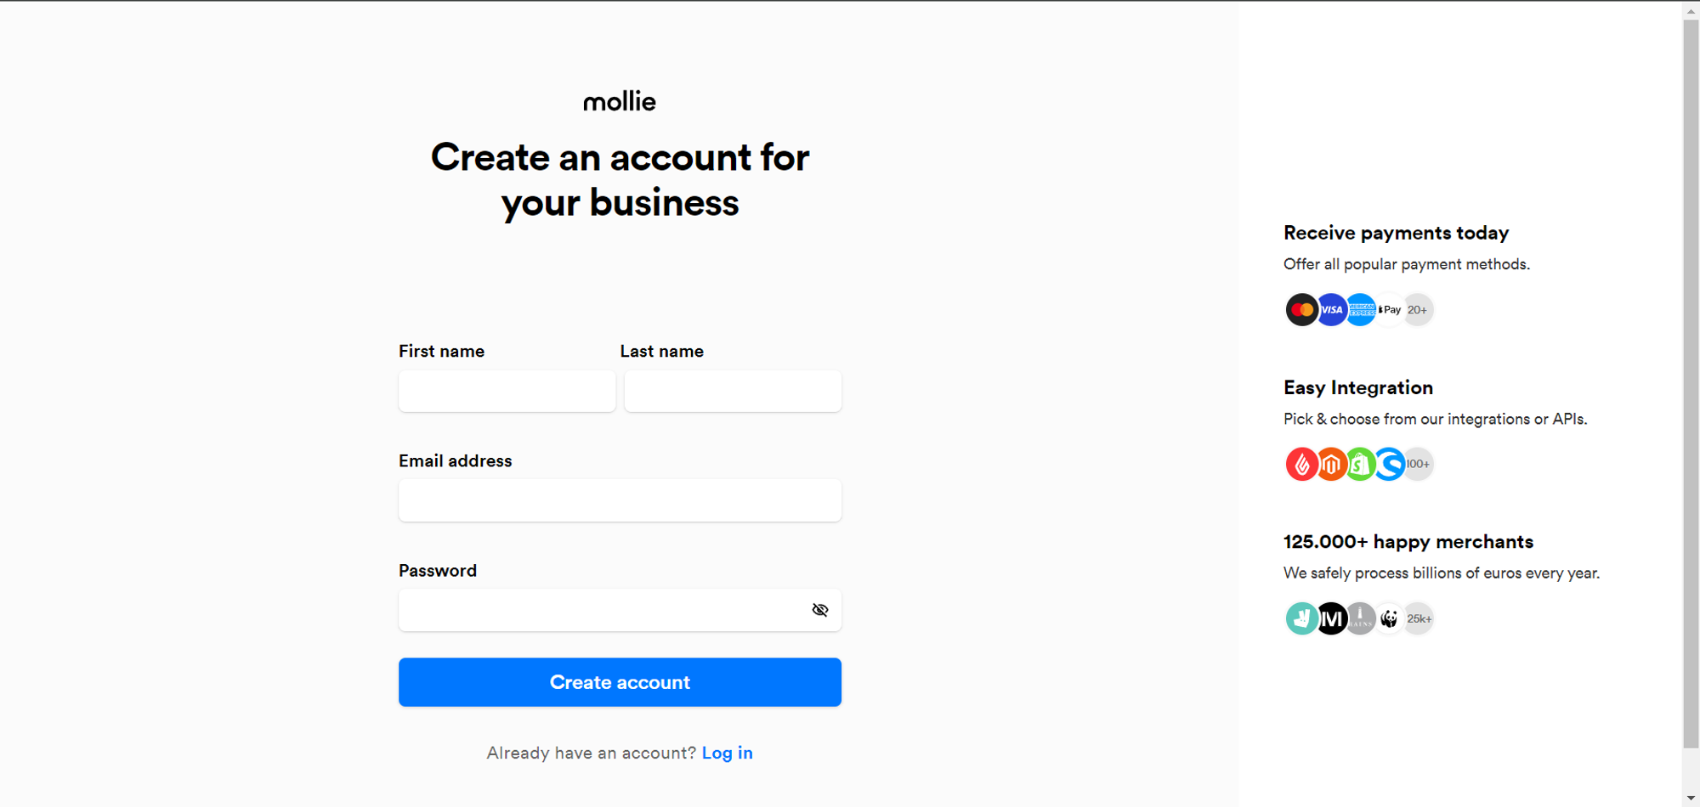This screenshot has height=807, width=1700.
Task: Select the Shopify integration icon
Action: point(1359,464)
